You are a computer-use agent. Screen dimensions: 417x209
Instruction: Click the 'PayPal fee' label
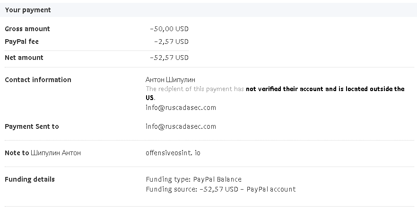(22, 42)
